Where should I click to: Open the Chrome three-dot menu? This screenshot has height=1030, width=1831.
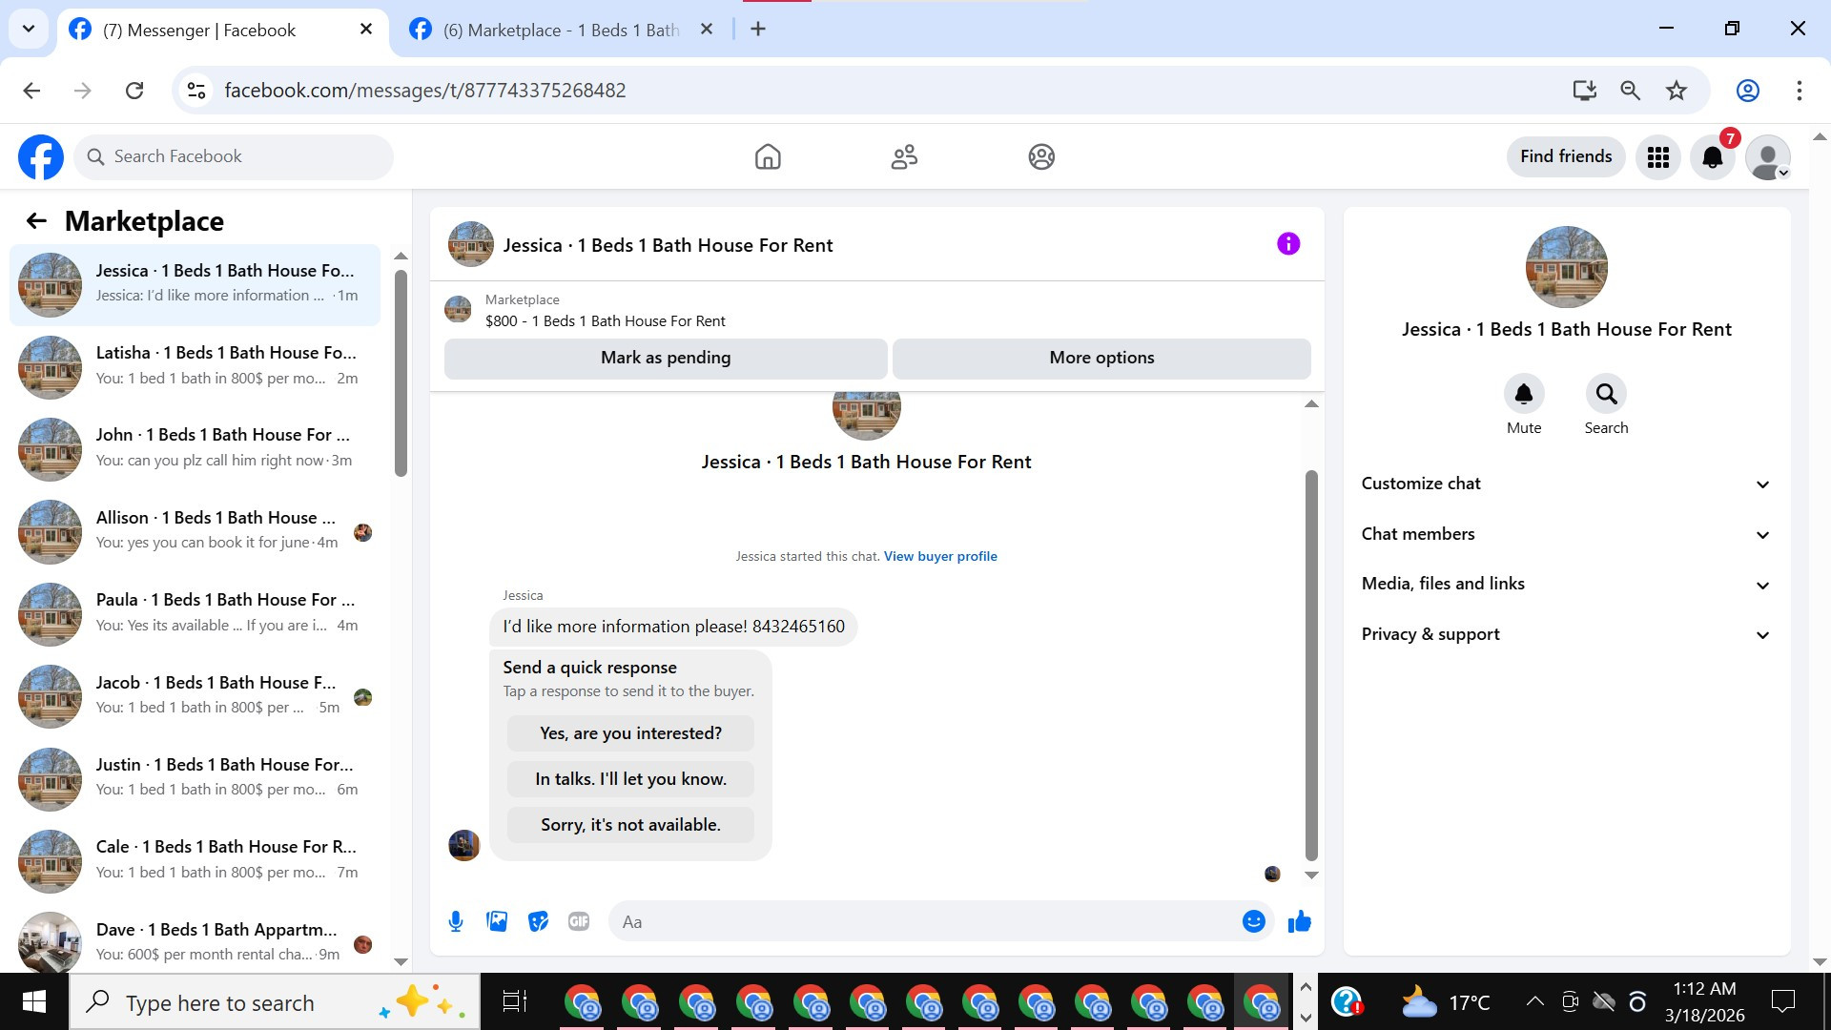pyautogui.click(x=1800, y=91)
